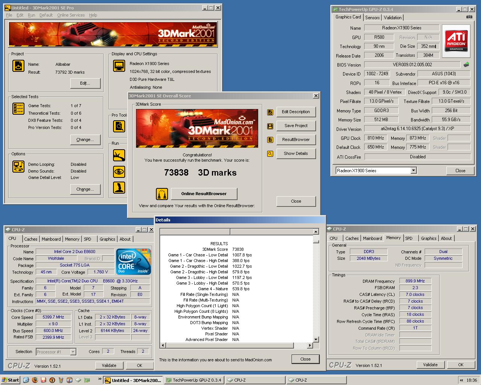This screenshot has height=385, width=481.
Task: Click the red floppy icon in quick launch
Action: click(43, 380)
